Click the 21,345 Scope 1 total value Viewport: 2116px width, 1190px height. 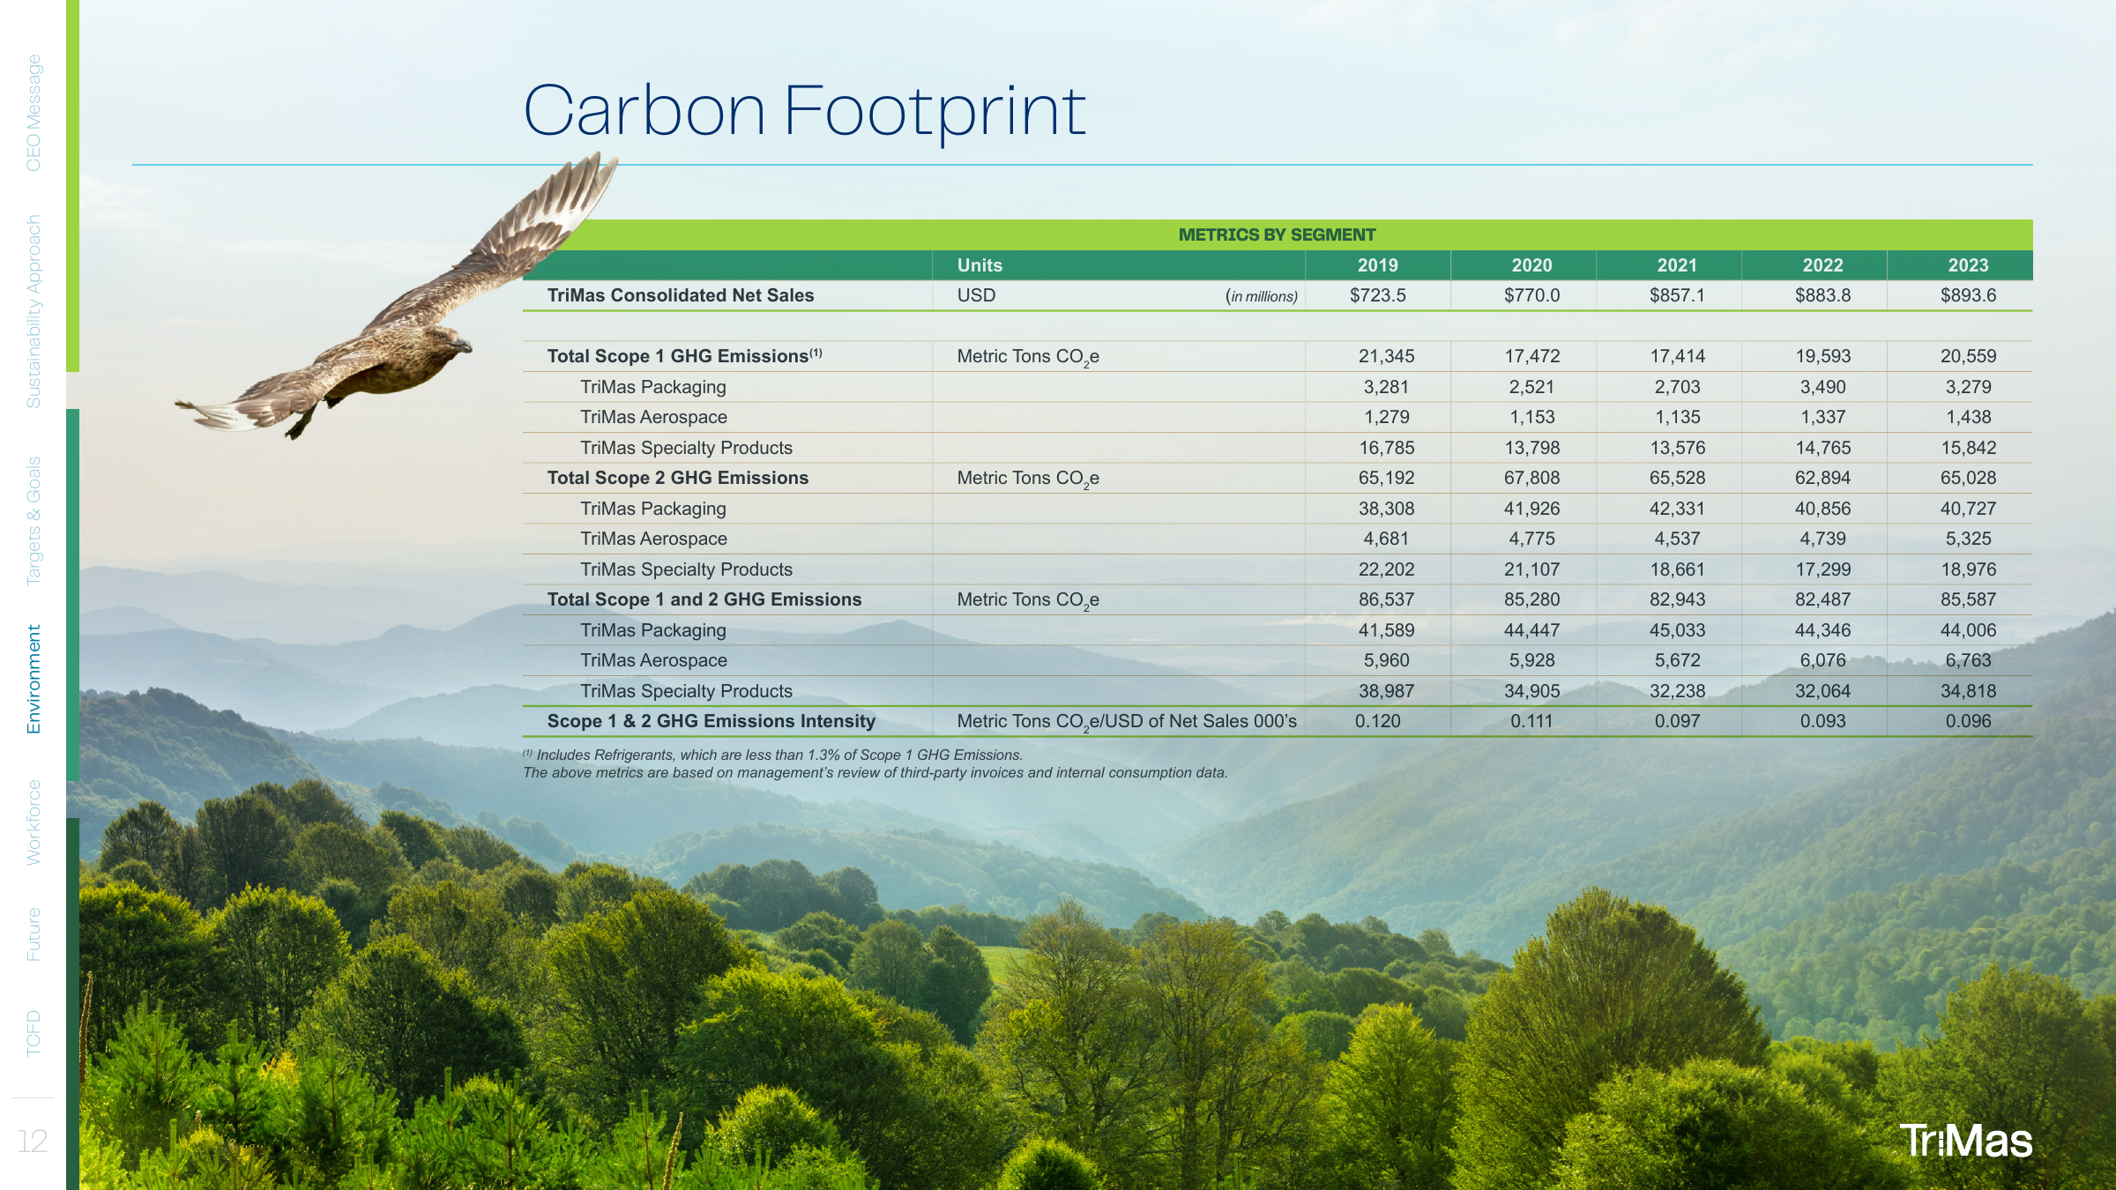1386,356
